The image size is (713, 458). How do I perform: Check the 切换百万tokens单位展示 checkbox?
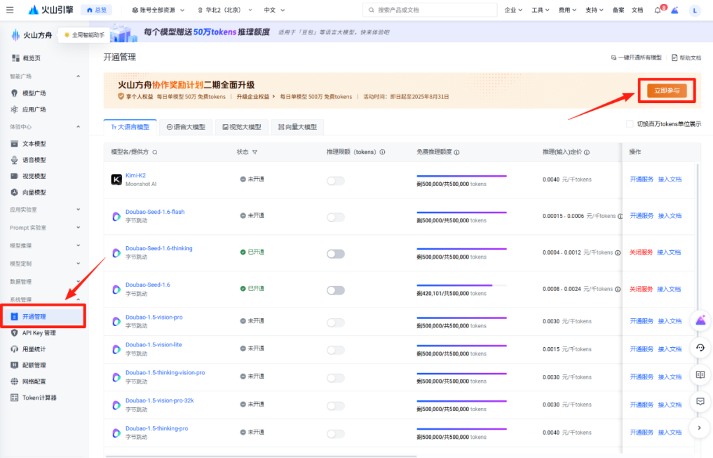[629, 124]
